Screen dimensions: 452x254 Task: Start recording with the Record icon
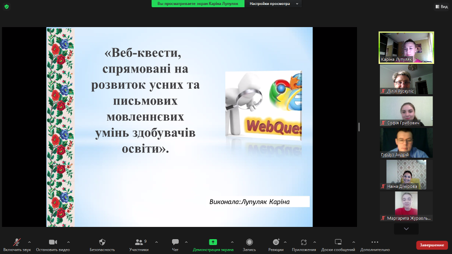pyautogui.click(x=249, y=242)
